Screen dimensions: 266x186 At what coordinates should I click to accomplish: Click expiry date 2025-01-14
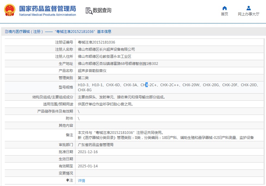[88, 166]
